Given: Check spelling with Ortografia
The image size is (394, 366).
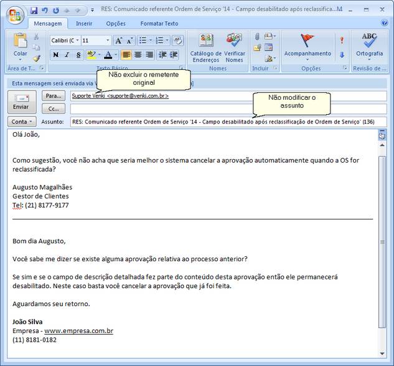Looking at the screenshot, I should click(x=369, y=47).
